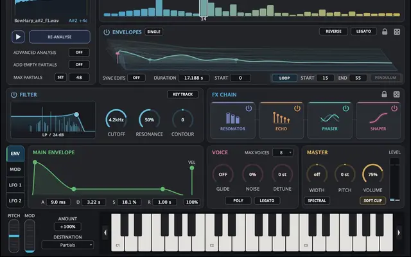Toggle the Resonator power icon
411x257 pixels.
249,109
